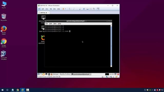The height and width of the screenshot is (92, 164).
Task: Click VMware Workstation icon in Windows taskbar
Action: 23,90
